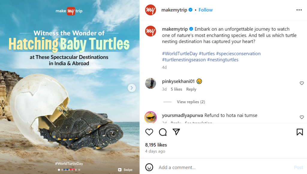
Task: Share the post via the paper plane icon
Action: point(176,132)
